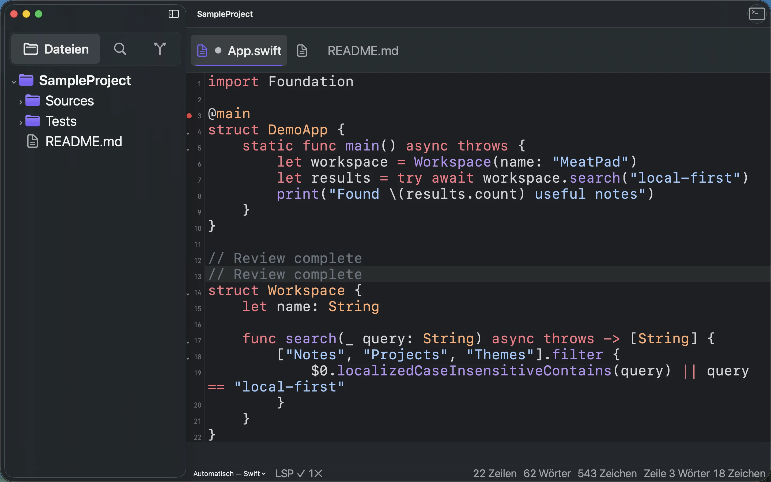Image resolution: width=771 pixels, height=482 pixels.
Task: Open the terminal panel icon
Action: tap(757, 14)
